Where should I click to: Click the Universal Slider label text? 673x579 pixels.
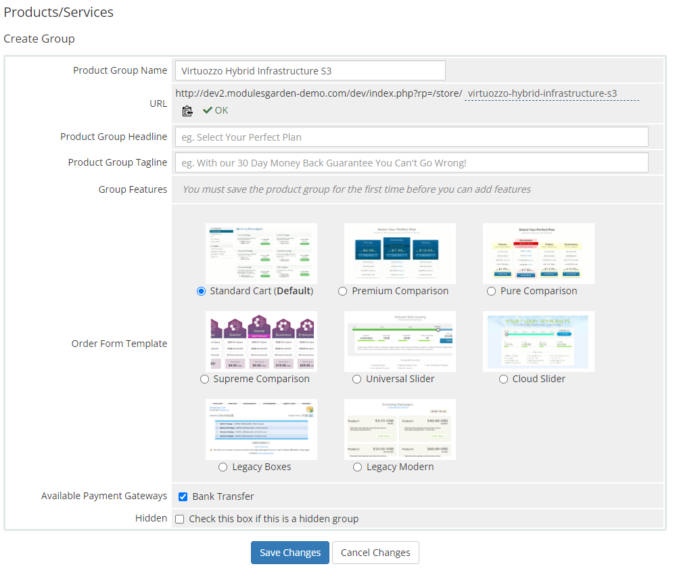coord(400,379)
